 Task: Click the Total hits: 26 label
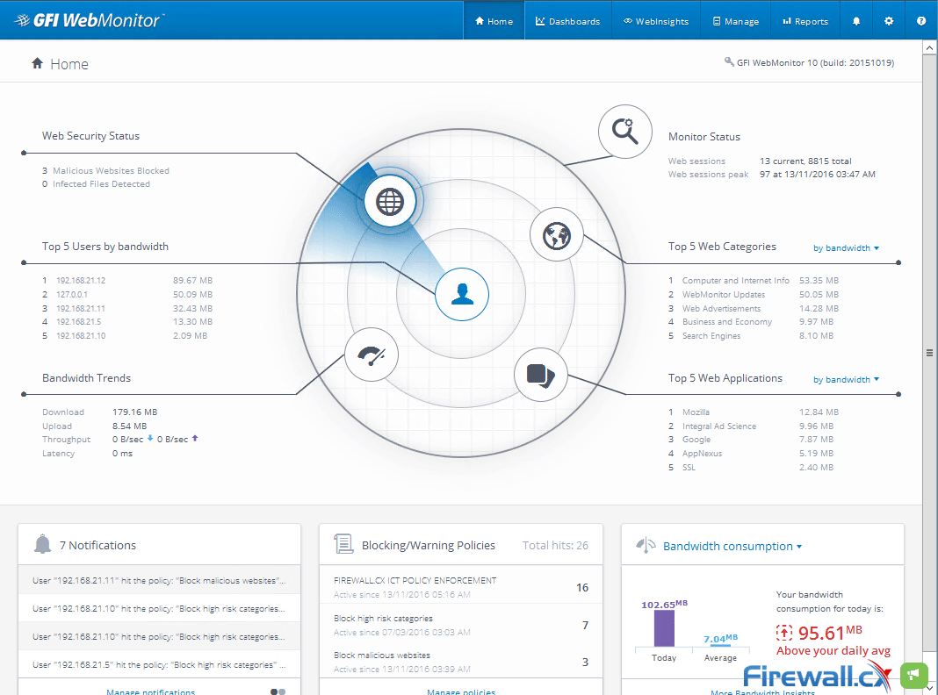pyautogui.click(x=555, y=545)
